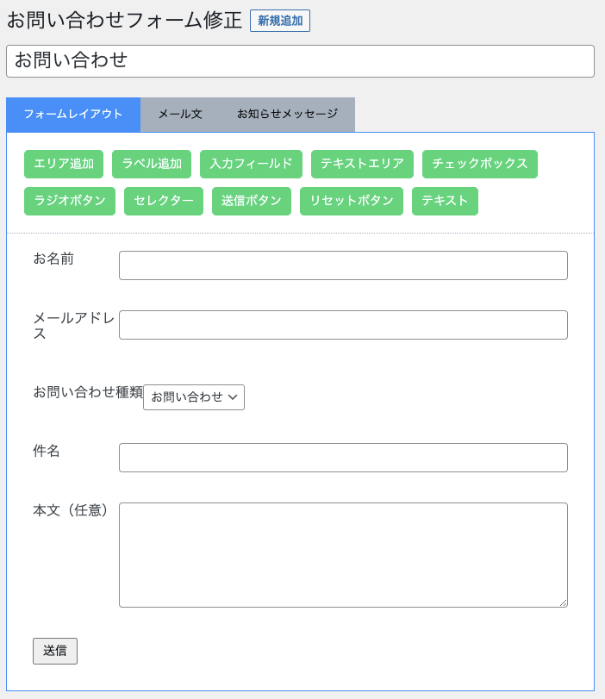The width and height of the screenshot is (605, 699).
Task: Switch to the フォームレイアウト tab
Action: pos(73,115)
